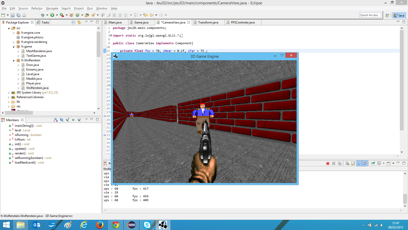Click the Save icon in the main toolbar
Screen dimensions: 408x230
pyautogui.click(x=12, y=15)
